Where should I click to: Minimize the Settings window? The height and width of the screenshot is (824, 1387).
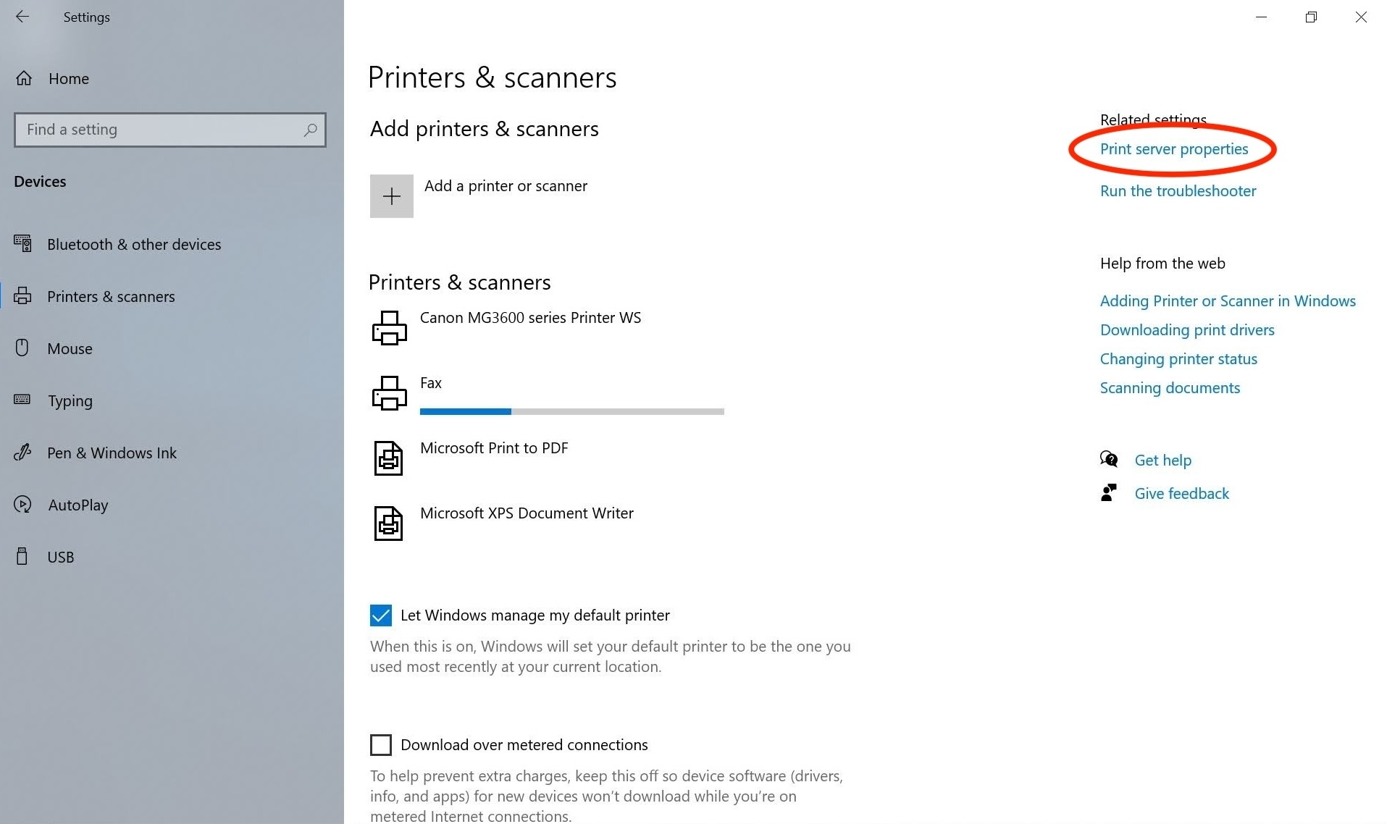(1261, 17)
